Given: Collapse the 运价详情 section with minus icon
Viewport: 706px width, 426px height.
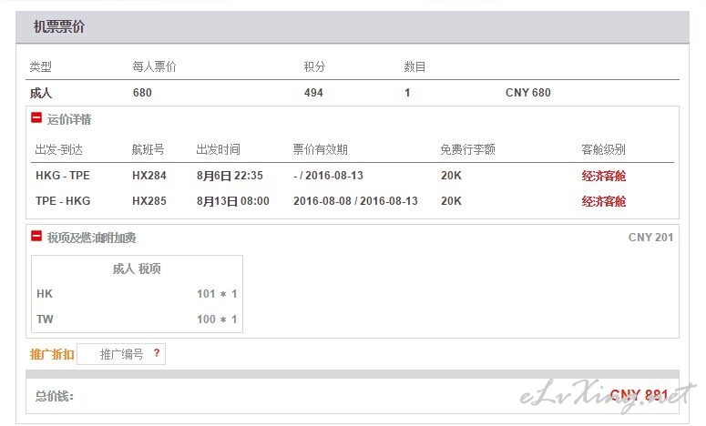Looking at the screenshot, I should click(x=36, y=117).
